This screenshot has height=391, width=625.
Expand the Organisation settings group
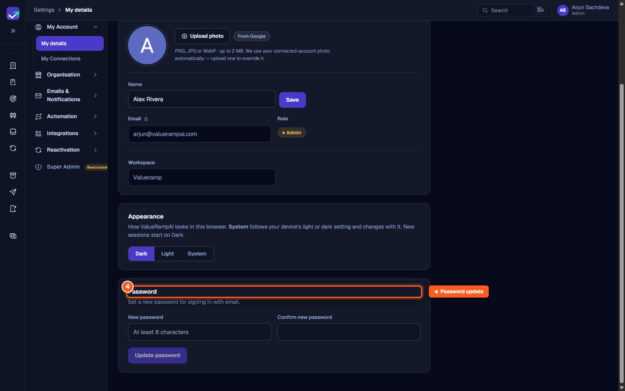tap(66, 75)
